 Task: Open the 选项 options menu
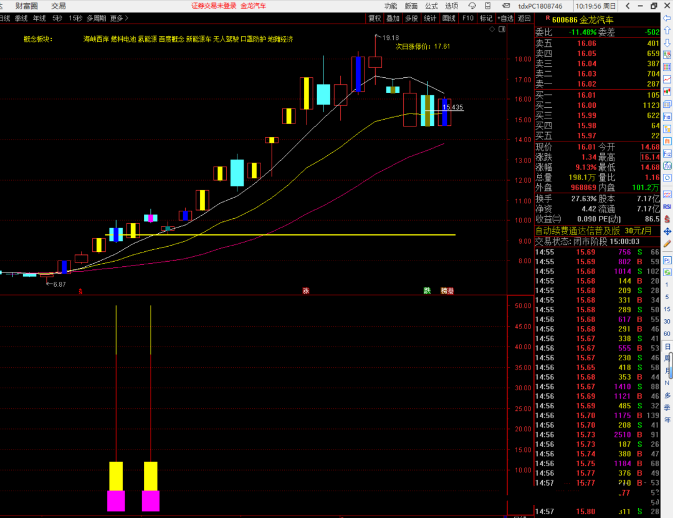point(451,6)
